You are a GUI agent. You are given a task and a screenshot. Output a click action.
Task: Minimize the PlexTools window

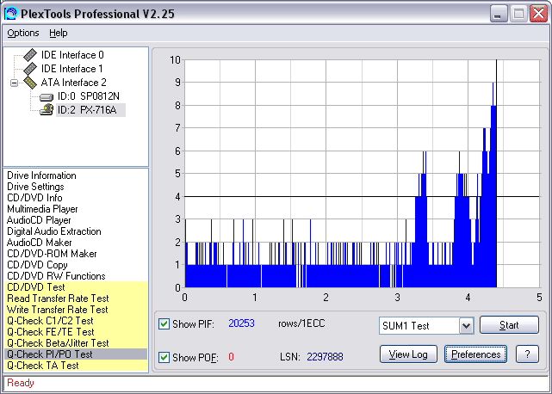point(499,14)
